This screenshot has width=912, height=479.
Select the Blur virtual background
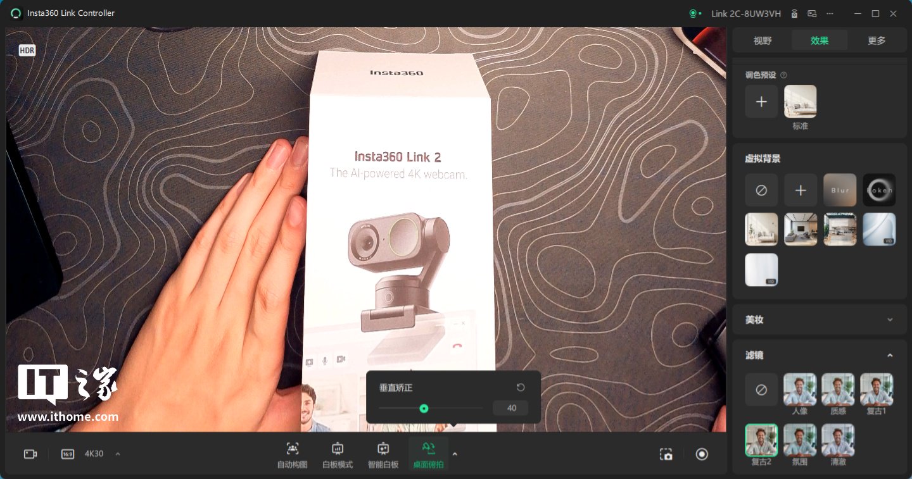point(840,190)
